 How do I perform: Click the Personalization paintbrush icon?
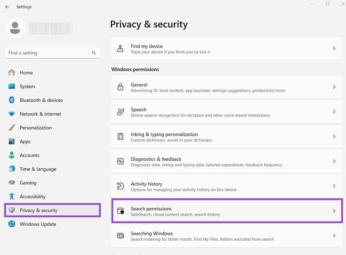(12, 127)
